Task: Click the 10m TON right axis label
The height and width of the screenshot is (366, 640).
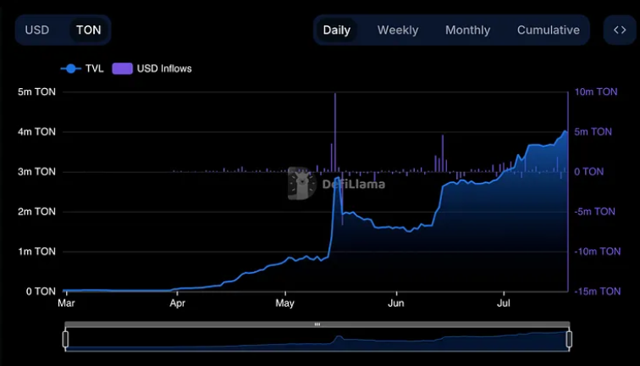Action: (x=595, y=91)
